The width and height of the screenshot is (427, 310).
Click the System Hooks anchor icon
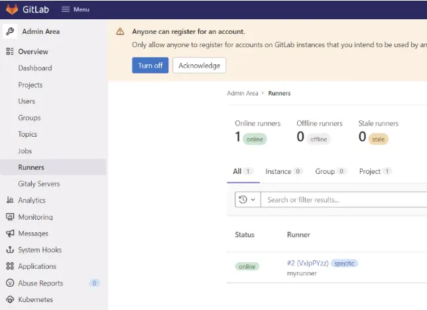pyautogui.click(x=10, y=250)
